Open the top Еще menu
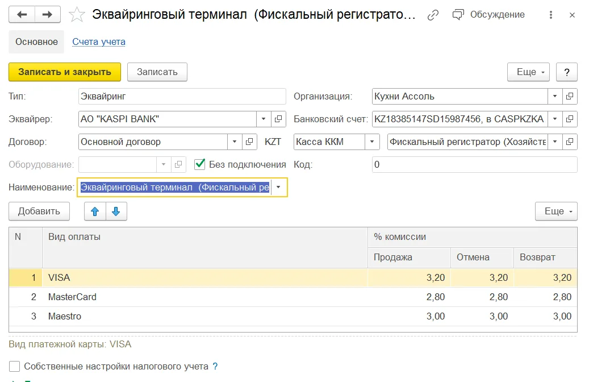The width and height of the screenshot is (589, 382). (x=528, y=72)
